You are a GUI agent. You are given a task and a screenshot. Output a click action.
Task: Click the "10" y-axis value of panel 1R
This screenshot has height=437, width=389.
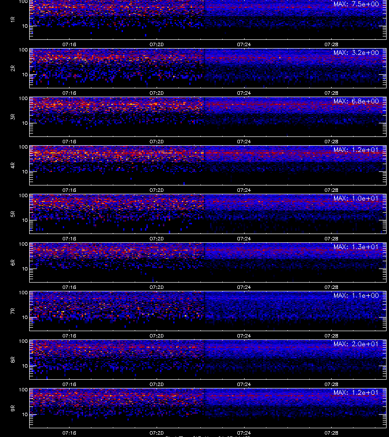[25, 26]
